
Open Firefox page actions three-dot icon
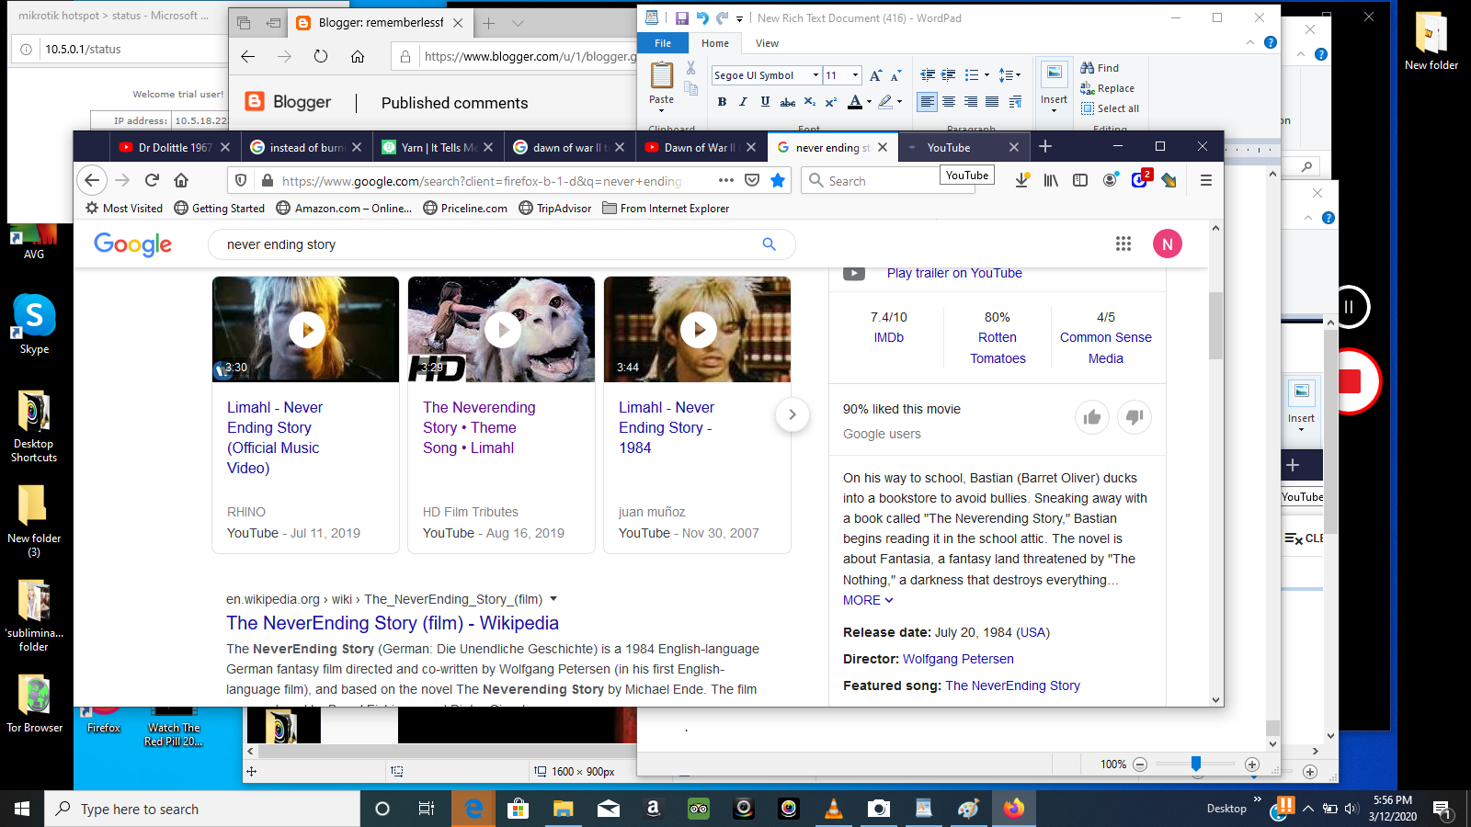point(726,180)
